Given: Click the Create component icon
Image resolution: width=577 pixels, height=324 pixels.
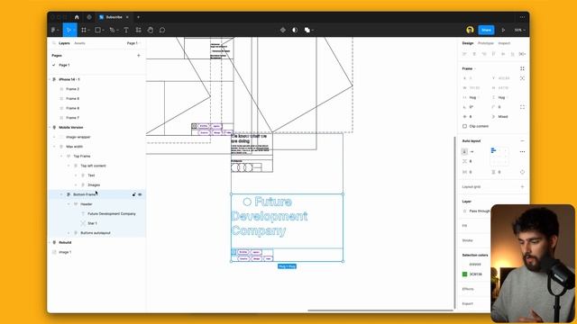Looking at the screenshot, I should pyautogui.click(x=282, y=30).
